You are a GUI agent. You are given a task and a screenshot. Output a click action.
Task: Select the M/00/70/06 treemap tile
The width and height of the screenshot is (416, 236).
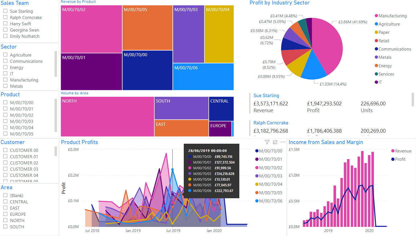[203, 77]
